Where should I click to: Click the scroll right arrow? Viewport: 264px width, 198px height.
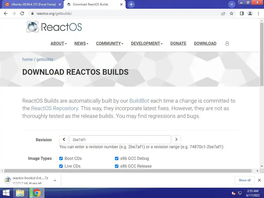click(258, 171)
